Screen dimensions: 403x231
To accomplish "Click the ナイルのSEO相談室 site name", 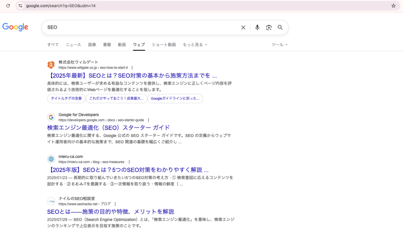I will point(77,199).
